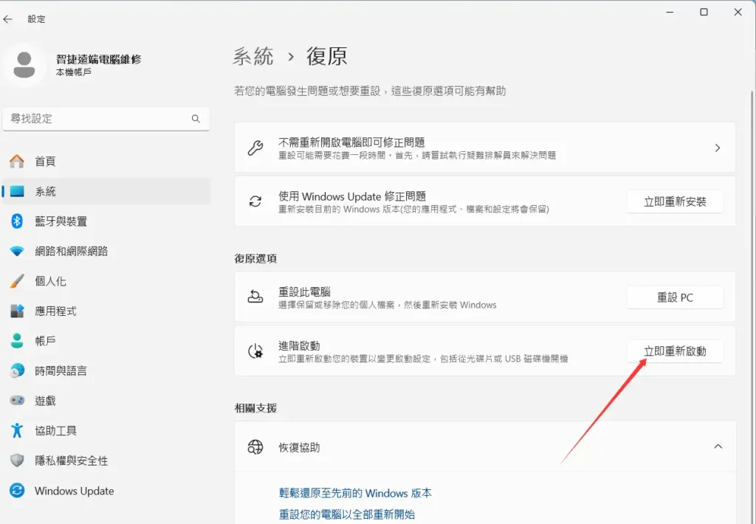756x524 pixels.
Task: Click 本機帳戶 label under account name
Action: coord(73,72)
